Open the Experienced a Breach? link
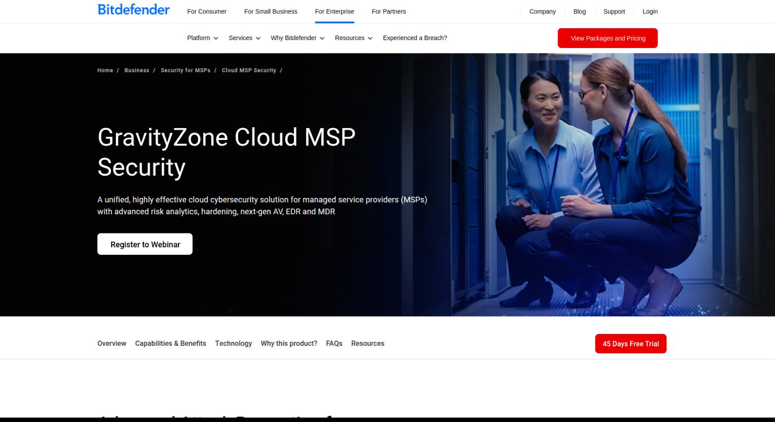This screenshot has height=422, width=775. [414, 38]
